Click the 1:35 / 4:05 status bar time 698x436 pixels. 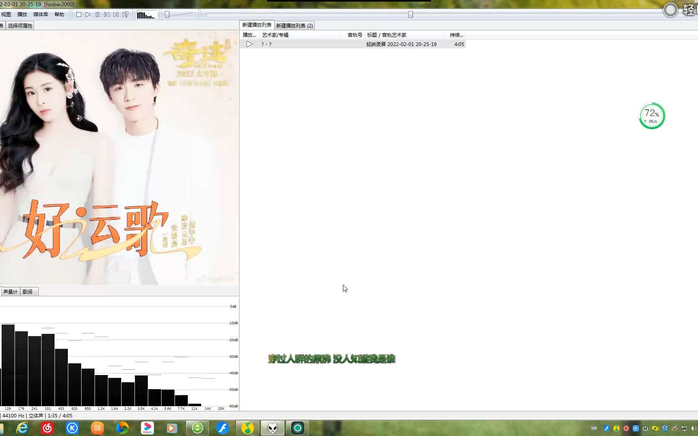pyautogui.click(x=60, y=416)
